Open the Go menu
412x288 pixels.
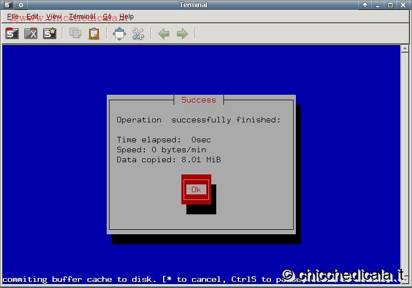coord(107,17)
